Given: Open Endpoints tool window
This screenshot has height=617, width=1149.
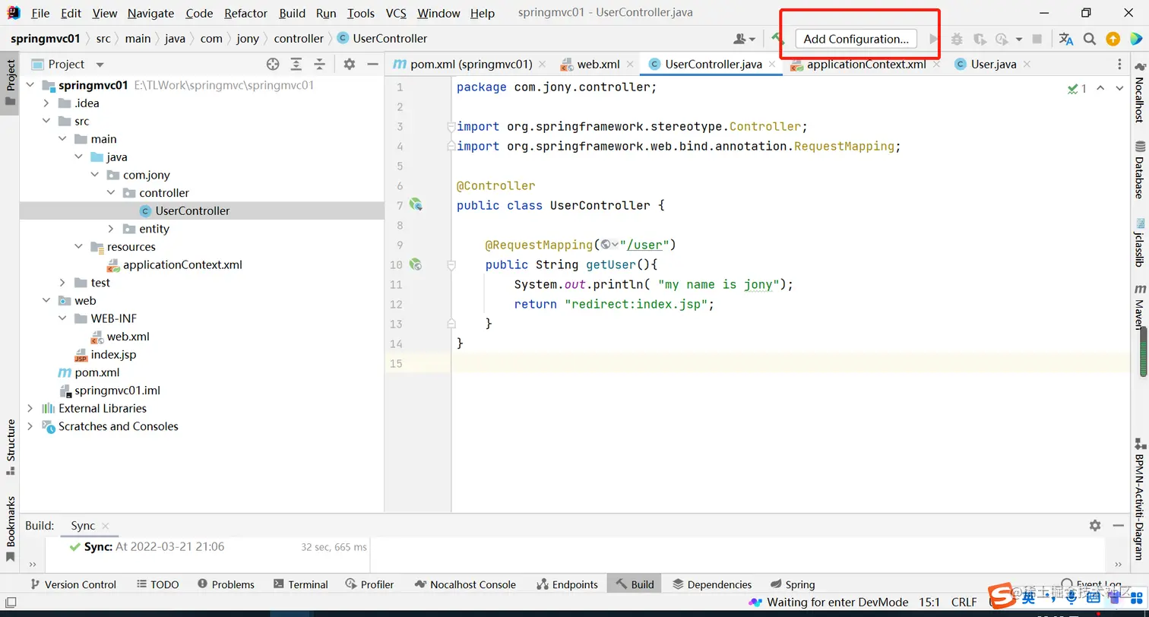Looking at the screenshot, I should tap(567, 584).
